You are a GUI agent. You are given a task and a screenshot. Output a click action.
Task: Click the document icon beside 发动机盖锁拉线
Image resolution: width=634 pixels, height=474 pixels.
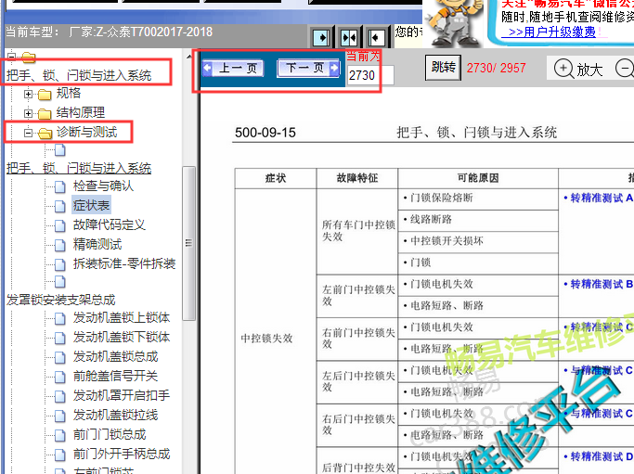click(x=59, y=416)
